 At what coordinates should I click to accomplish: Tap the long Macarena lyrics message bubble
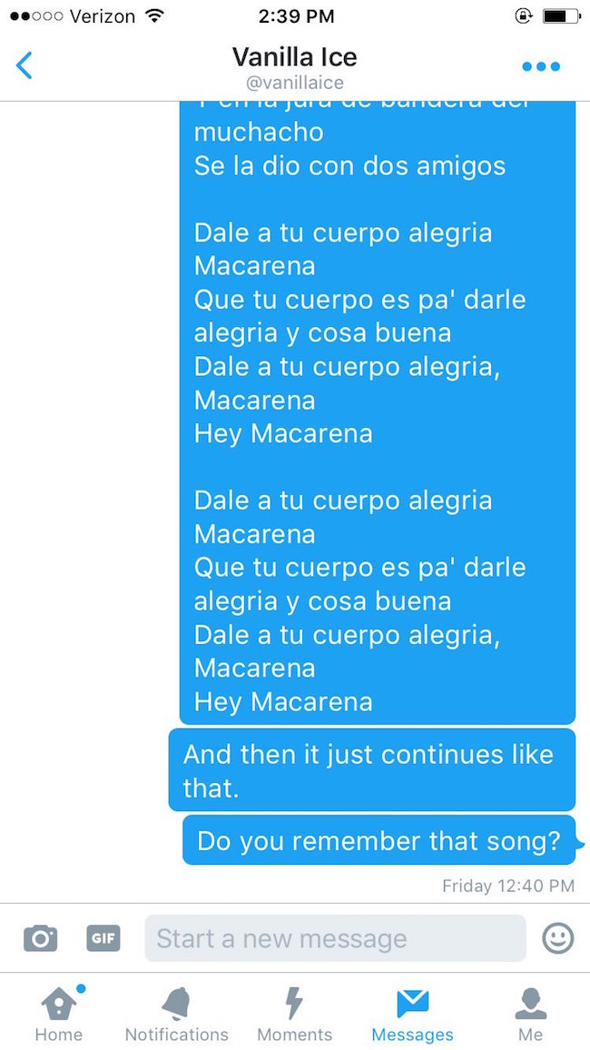tap(378, 412)
